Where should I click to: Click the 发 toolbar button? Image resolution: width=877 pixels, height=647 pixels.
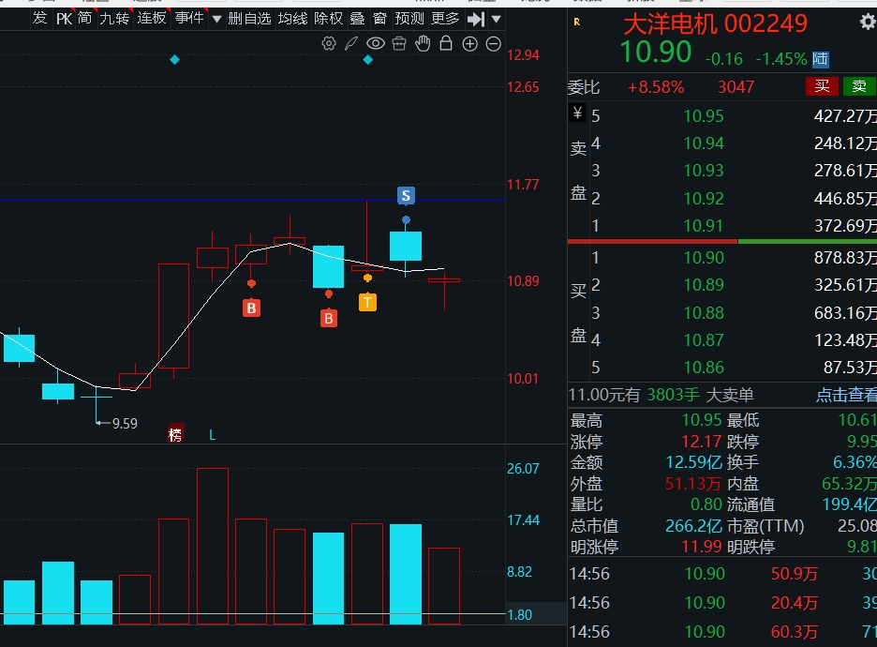click(x=39, y=19)
